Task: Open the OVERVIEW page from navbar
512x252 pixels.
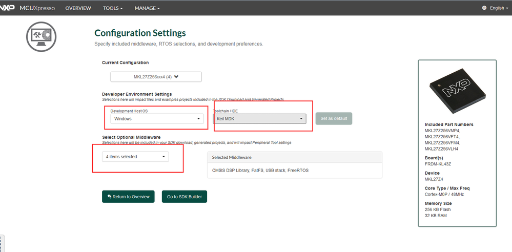Action: [x=78, y=8]
